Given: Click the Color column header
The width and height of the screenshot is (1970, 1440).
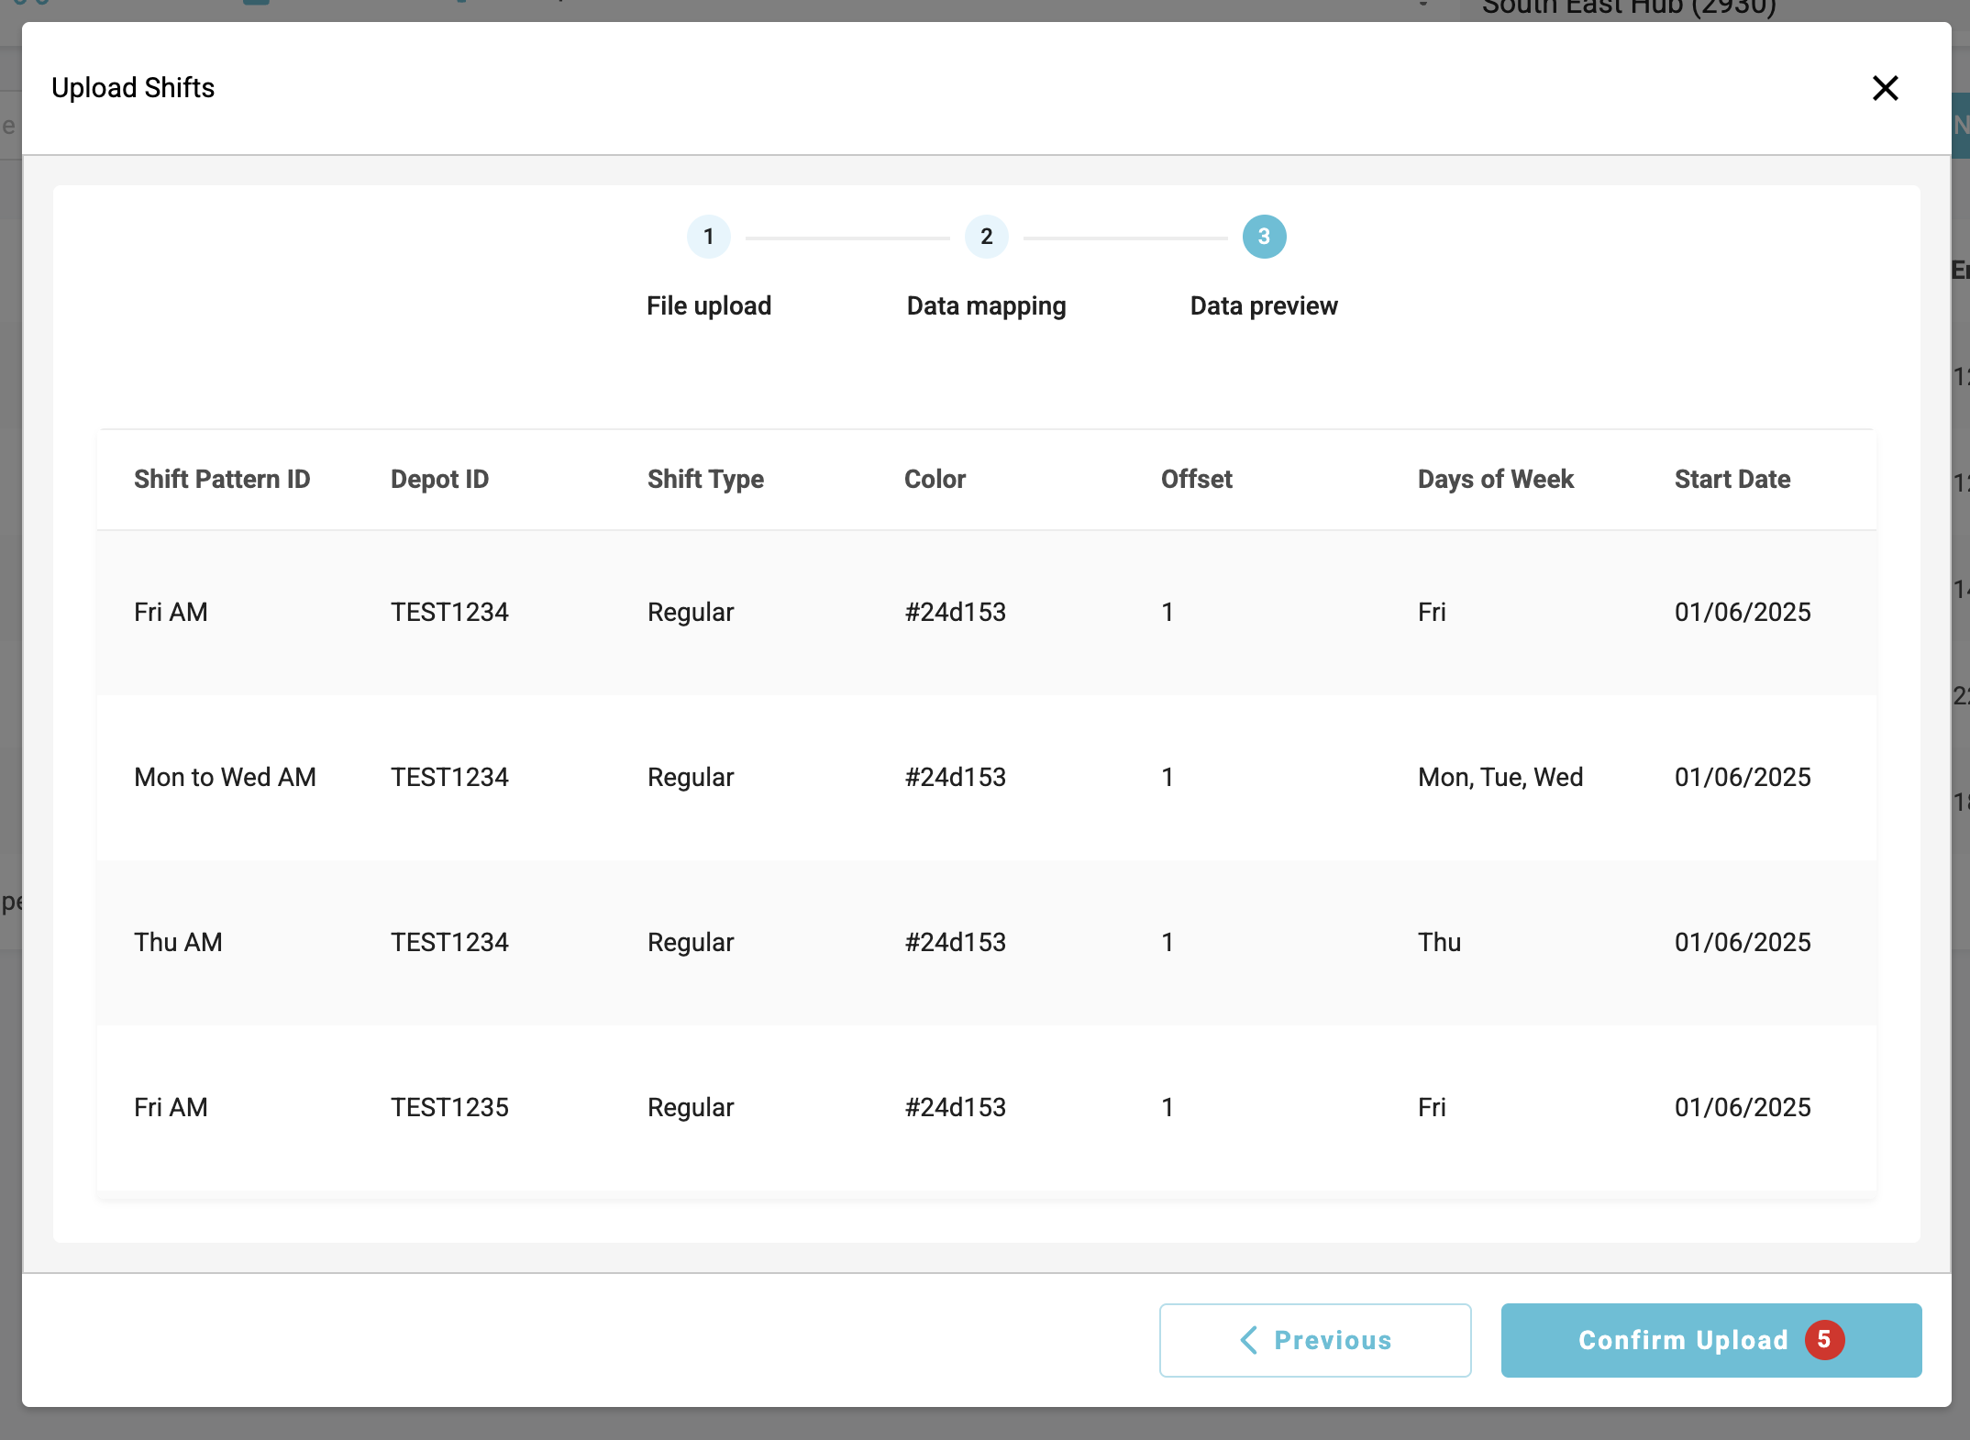Looking at the screenshot, I should point(935,479).
